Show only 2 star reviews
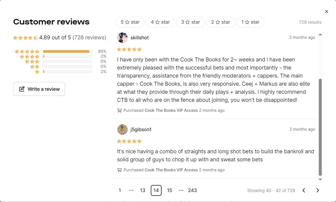This screenshot has height=202, width=336. point(220,22)
